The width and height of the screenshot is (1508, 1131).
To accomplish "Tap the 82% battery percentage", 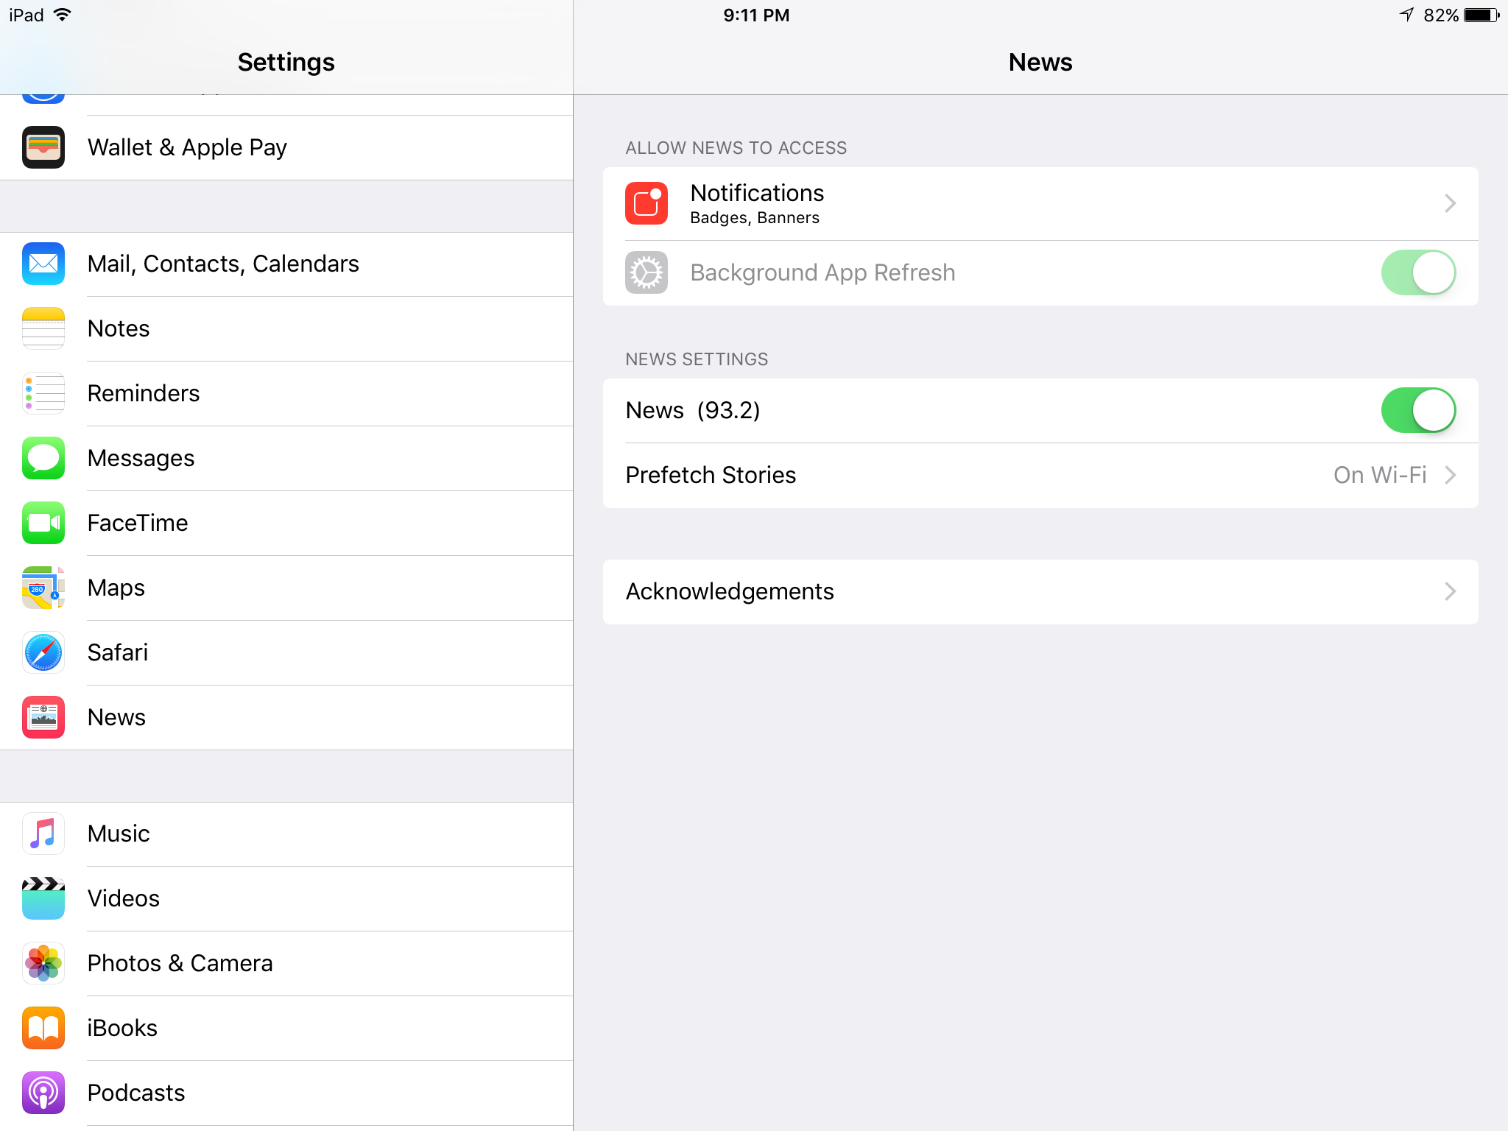I will 1441,15.
